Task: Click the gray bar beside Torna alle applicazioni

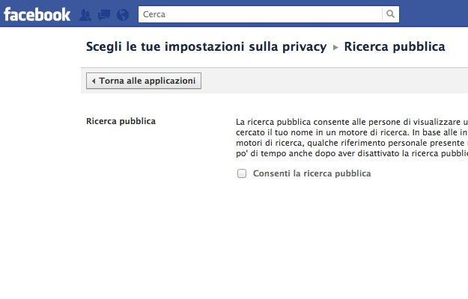Action: coord(334,81)
